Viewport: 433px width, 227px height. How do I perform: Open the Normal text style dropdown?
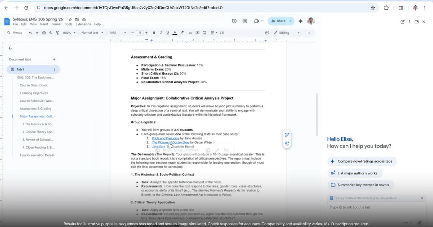point(92,33)
